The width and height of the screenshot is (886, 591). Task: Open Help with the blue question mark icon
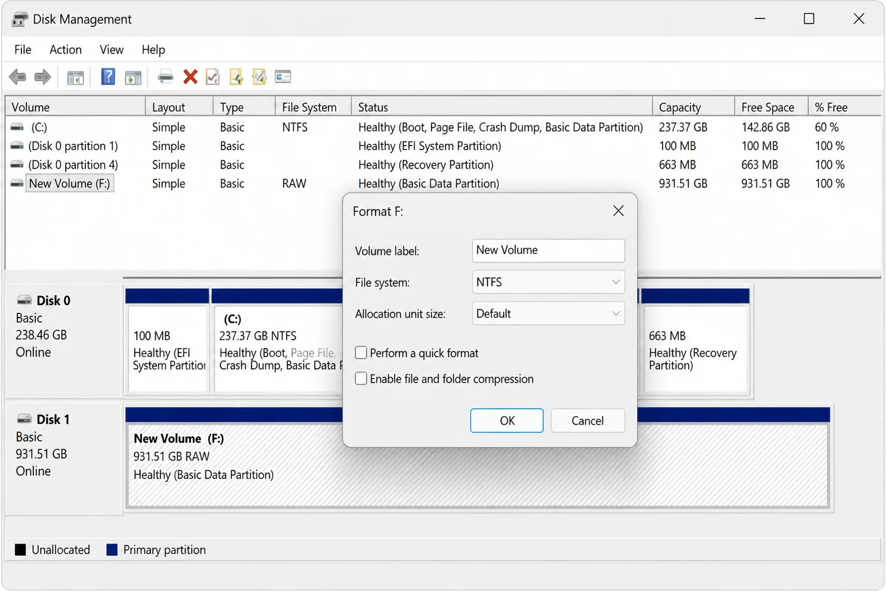point(108,77)
